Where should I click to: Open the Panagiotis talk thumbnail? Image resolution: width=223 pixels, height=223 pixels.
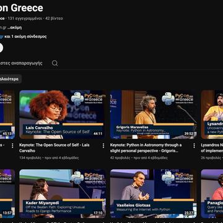pos(212,194)
